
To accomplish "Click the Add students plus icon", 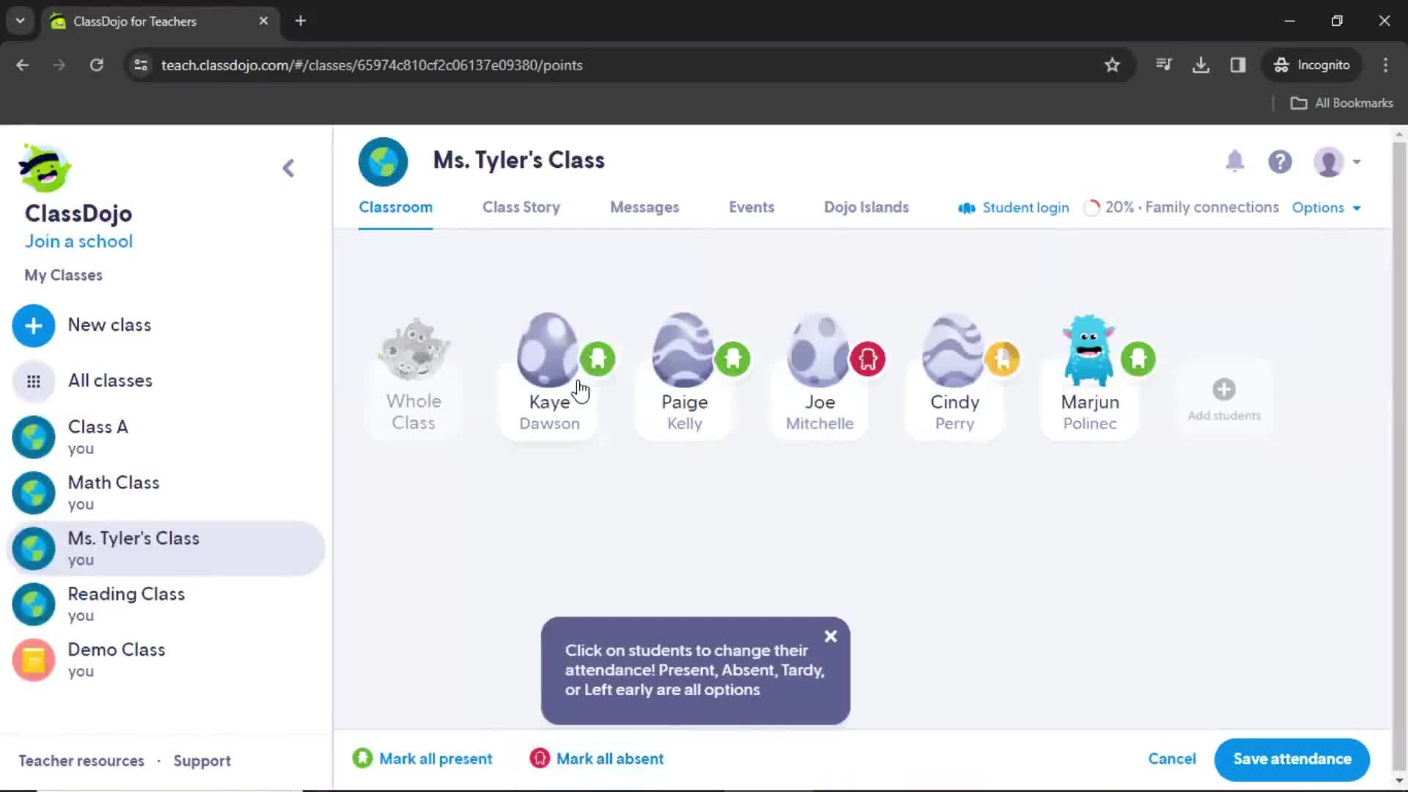I will (x=1224, y=389).
